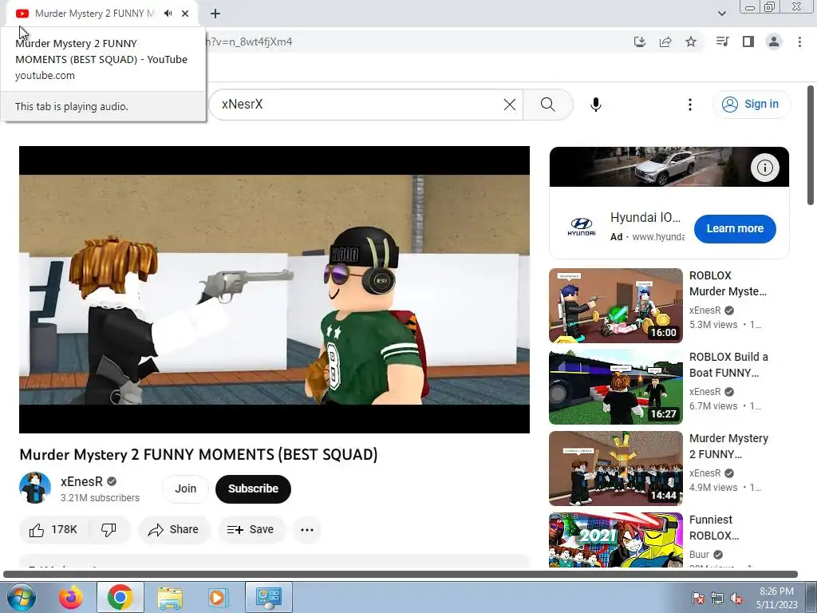Click Learn more on the Hyundai ad

point(735,228)
